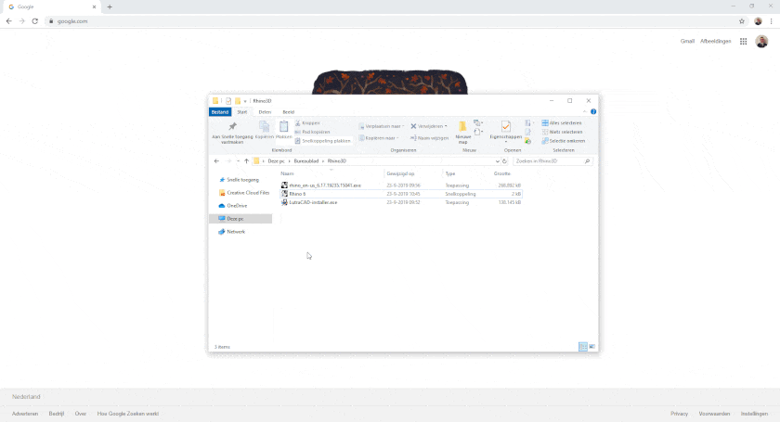
Task: Click the Eigenschappen checkmark icon
Action: click(506, 126)
